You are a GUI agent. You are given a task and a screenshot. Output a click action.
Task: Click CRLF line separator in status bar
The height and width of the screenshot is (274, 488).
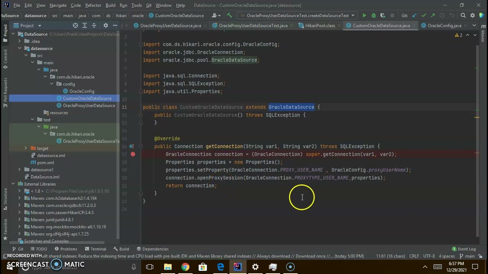(414, 256)
